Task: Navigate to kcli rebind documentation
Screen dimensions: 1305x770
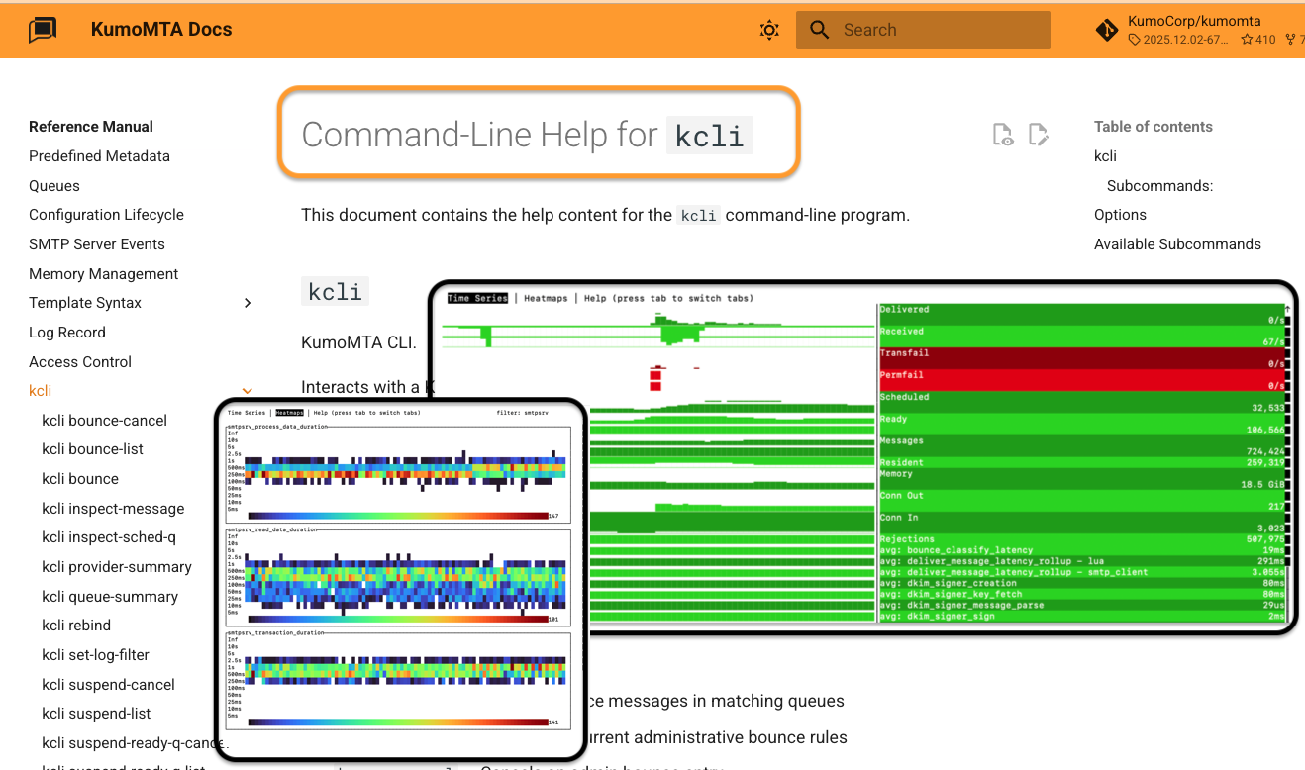Action: [76, 625]
